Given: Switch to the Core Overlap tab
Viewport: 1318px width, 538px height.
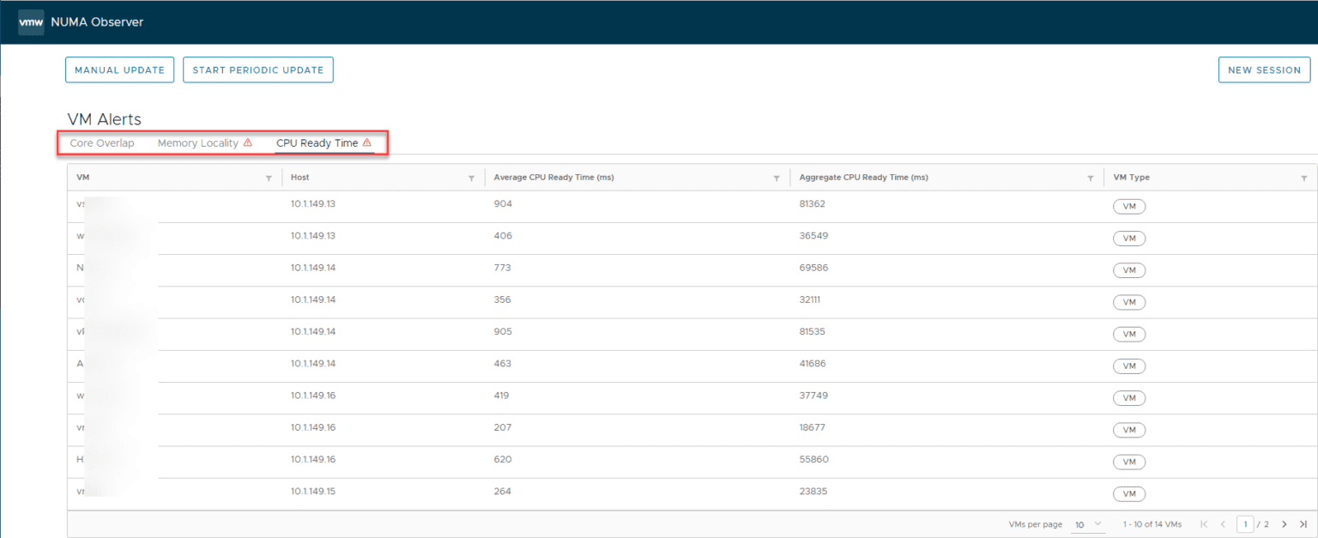Looking at the screenshot, I should (x=102, y=142).
